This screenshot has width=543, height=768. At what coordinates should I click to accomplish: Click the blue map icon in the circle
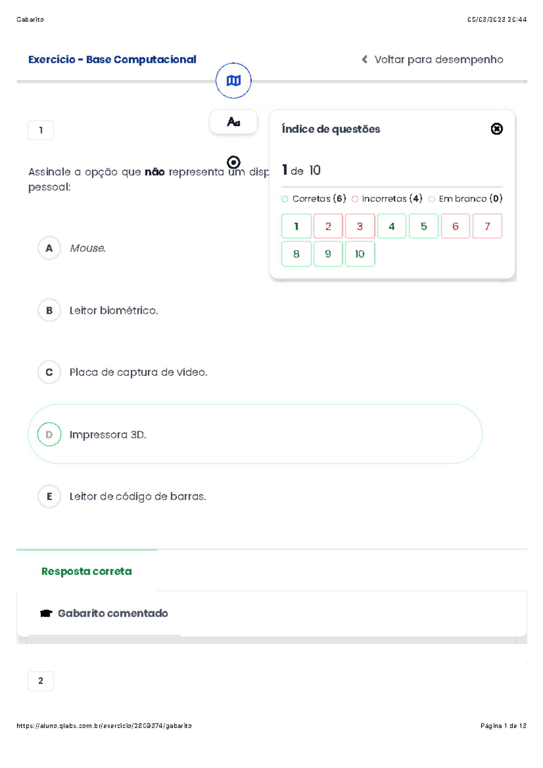click(x=233, y=80)
